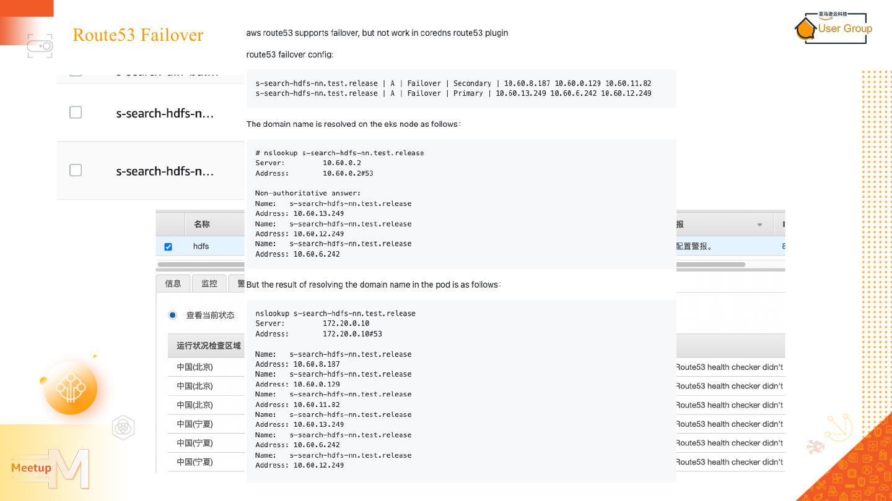Click the line starting 'aws route53 supports failover'
The height and width of the screenshot is (501, 892).
pyautogui.click(x=377, y=33)
